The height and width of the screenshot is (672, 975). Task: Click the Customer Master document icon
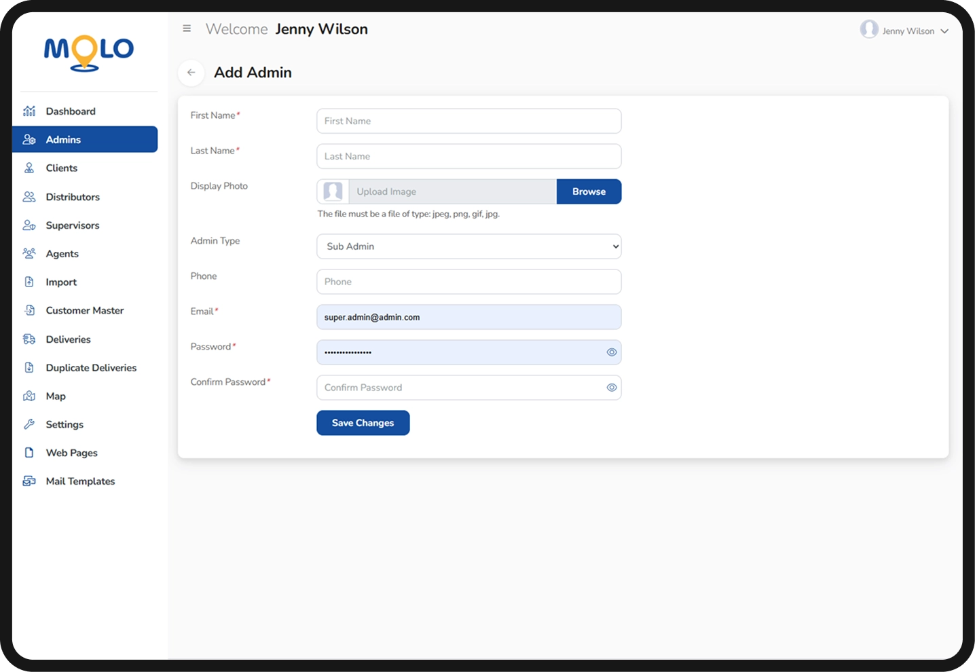pyautogui.click(x=29, y=310)
